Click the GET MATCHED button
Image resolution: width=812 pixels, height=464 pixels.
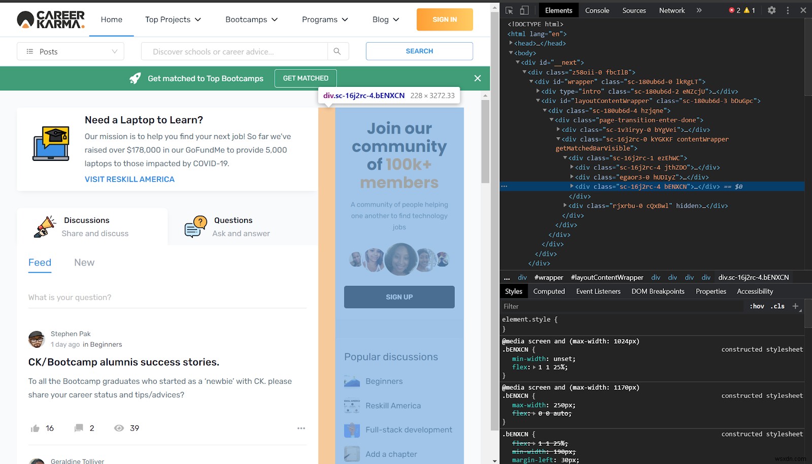click(305, 78)
